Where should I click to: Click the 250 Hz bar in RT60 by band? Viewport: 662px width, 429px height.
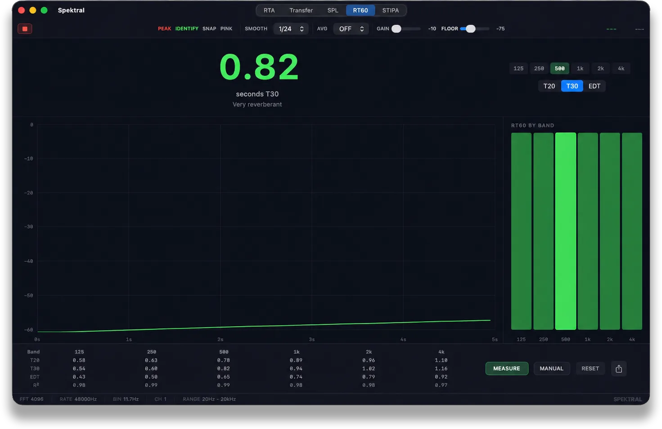(x=544, y=231)
